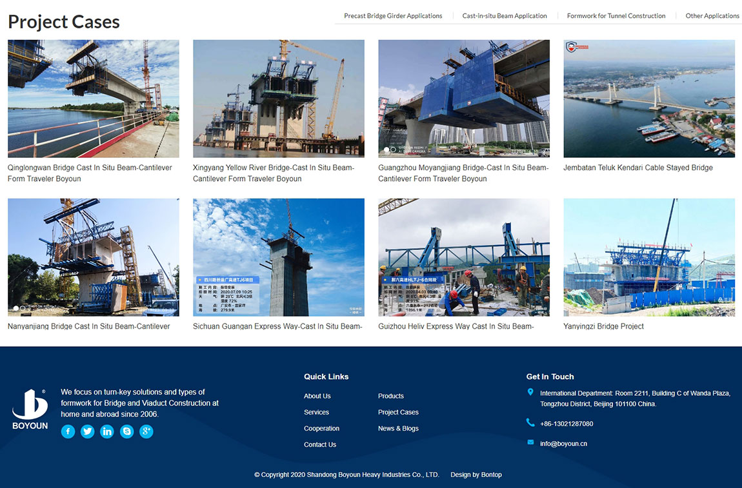This screenshot has width=742, height=488.
Task: View the Yanyingzi Bridge Project image
Action: pyautogui.click(x=648, y=257)
